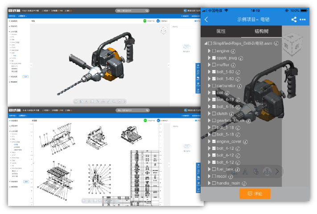Expand the mobile viewer toolbar with the right chevron
This screenshot has width=317, height=214.
[x=277, y=172]
